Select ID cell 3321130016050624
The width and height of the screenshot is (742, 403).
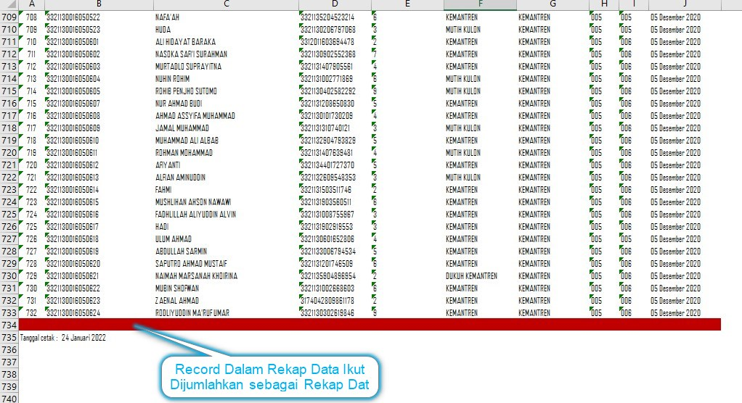click(x=99, y=313)
